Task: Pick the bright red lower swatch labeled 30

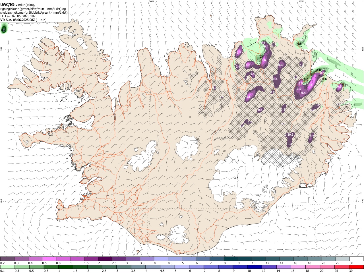Action: [356, 267]
